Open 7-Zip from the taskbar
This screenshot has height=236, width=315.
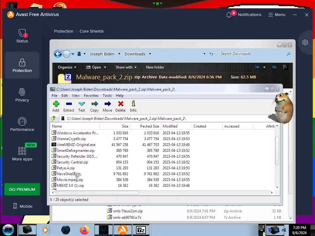point(141,230)
